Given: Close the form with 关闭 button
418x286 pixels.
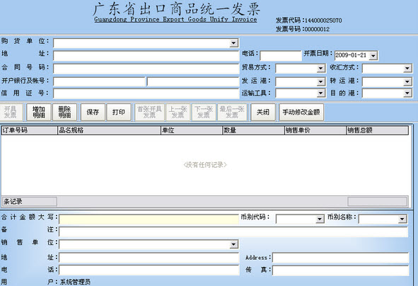Looking at the screenshot, I should [263, 113].
